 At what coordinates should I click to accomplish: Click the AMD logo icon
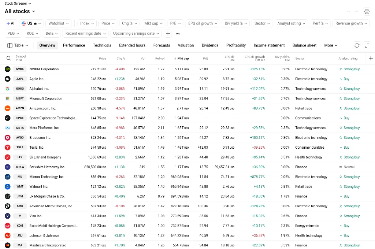8,206
